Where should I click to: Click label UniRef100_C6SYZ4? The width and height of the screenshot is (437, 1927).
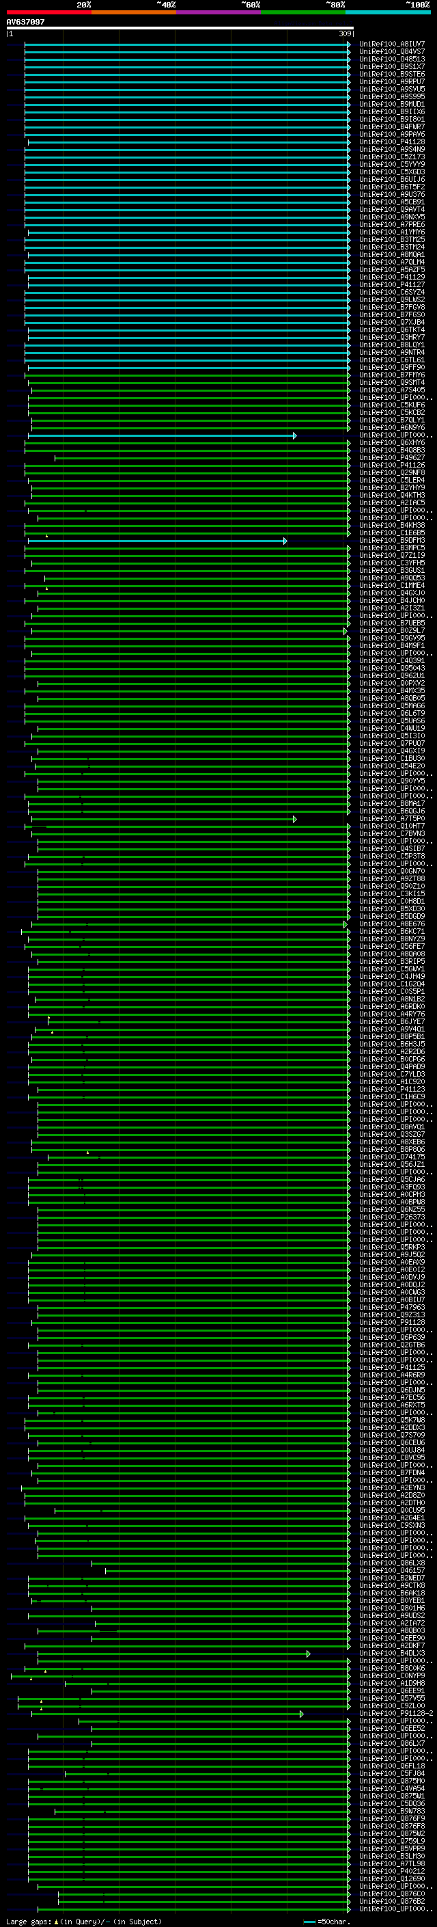coord(392,293)
